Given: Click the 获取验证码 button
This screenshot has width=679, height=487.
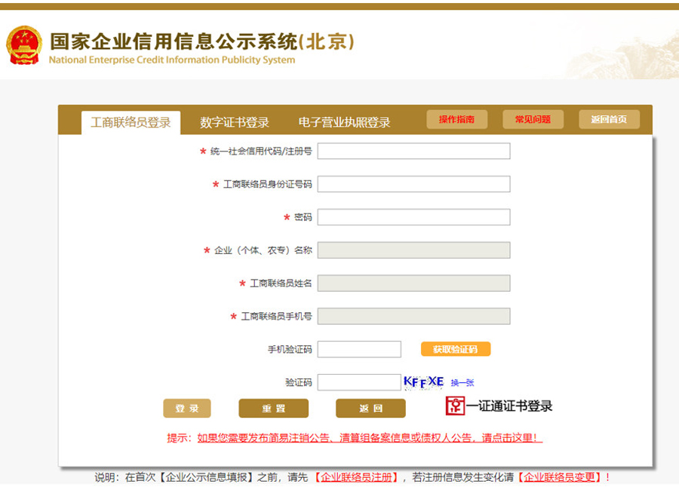Looking at the screenshot, I should point(456,349).
